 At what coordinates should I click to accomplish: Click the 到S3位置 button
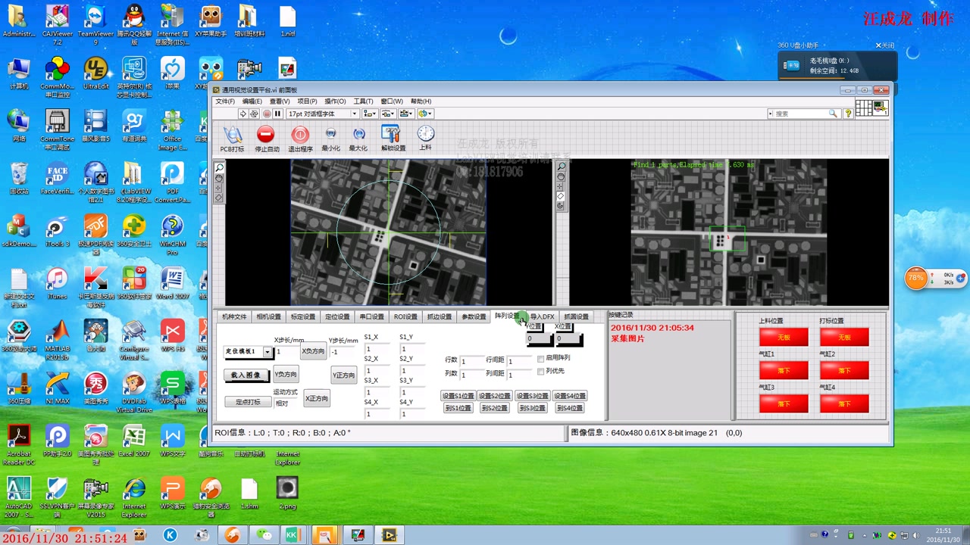coord(532,408)
